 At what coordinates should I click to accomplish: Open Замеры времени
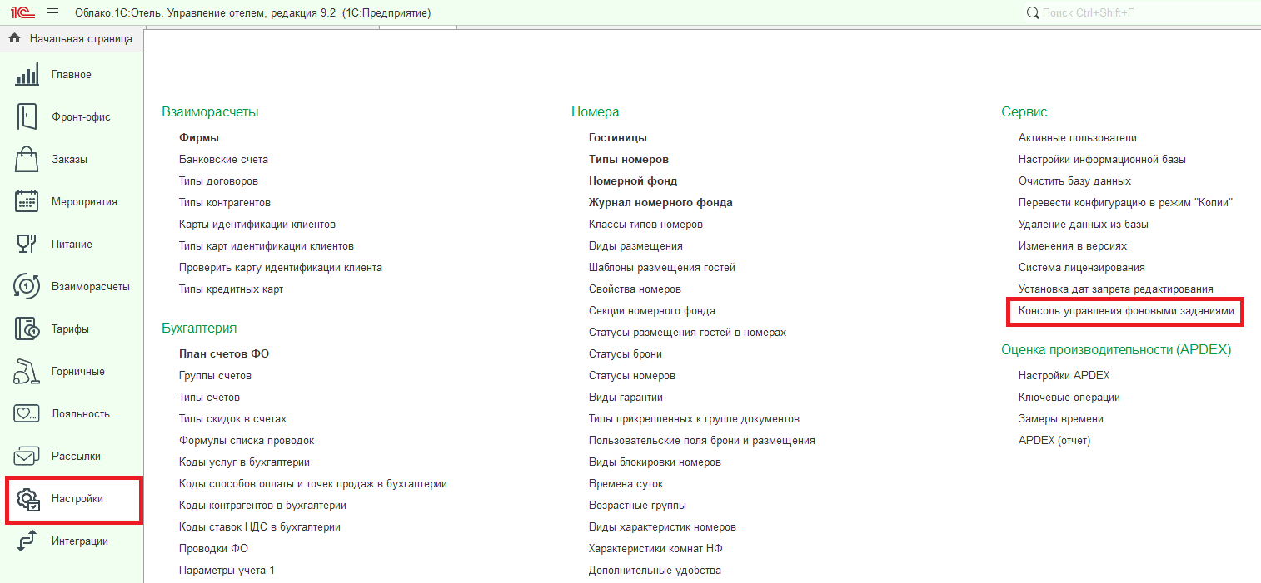click(1061, 418)
